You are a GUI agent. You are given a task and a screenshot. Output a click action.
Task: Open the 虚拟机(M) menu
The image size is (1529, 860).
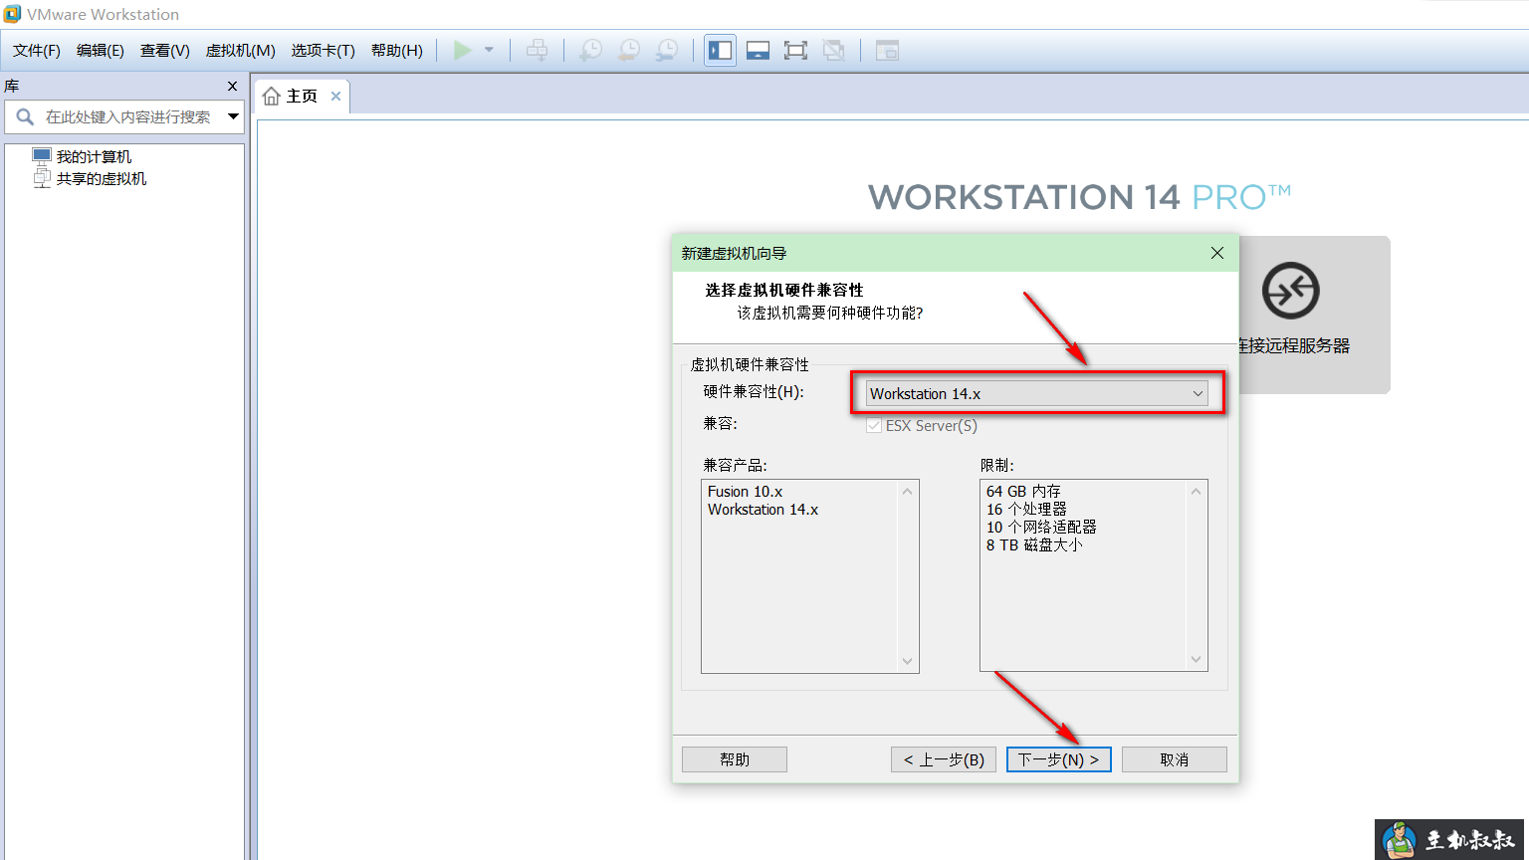240,51
